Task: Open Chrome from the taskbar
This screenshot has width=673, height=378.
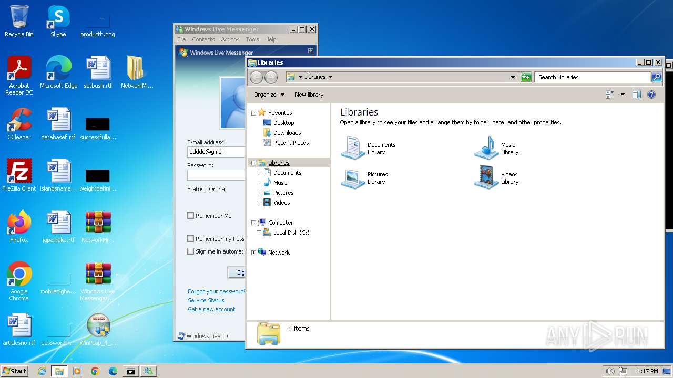Action: 95,371
